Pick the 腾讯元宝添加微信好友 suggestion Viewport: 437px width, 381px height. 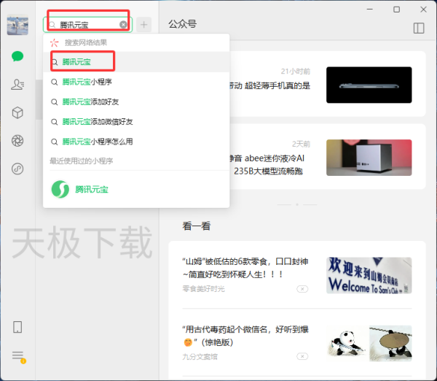[x=98, y=121]
